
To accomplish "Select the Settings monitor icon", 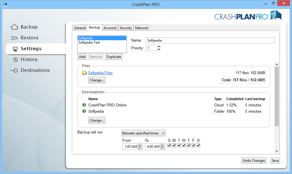I will pyautogui.click(x=15, y=49).
